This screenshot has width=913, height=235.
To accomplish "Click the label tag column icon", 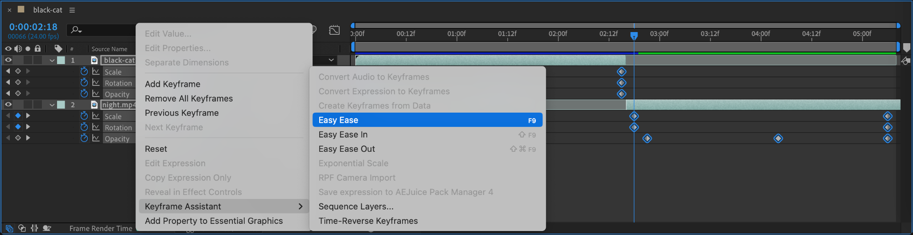I will click(58, 49).
